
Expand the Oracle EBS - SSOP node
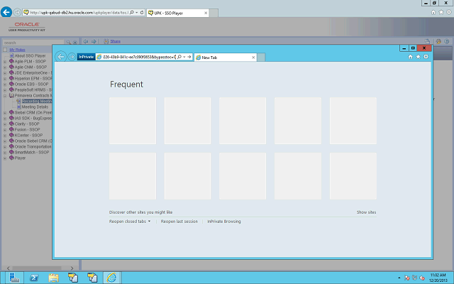[x=5, y=84]
